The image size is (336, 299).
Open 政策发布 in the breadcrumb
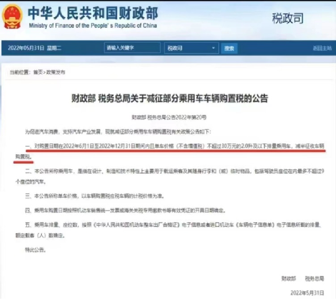56,72
